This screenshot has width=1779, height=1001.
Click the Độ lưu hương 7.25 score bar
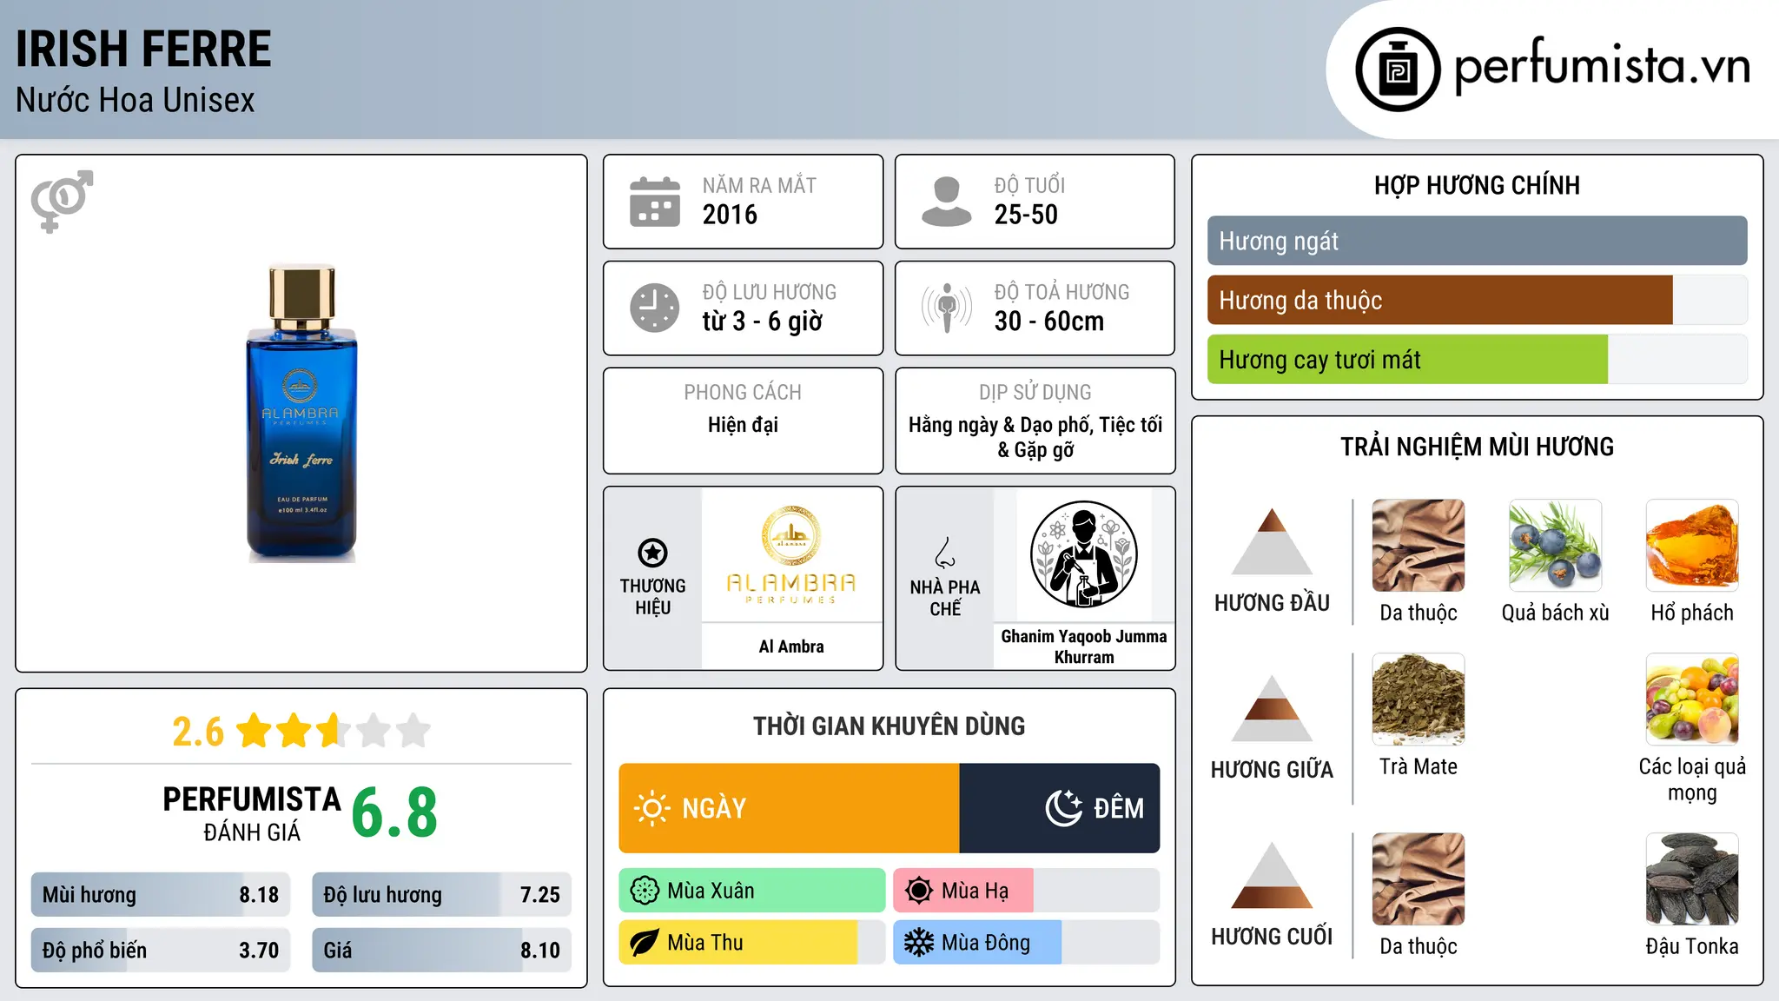point(441,895)
